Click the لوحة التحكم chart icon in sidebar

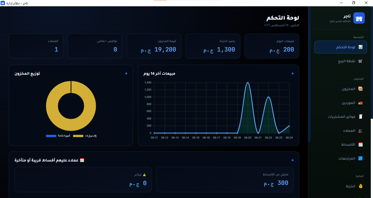[x=360, y=47]
